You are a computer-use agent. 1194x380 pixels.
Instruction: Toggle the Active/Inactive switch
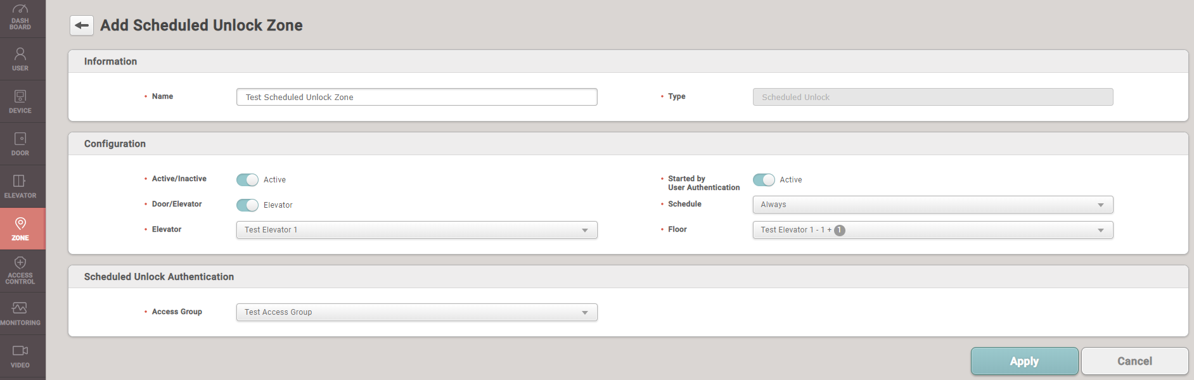click(x=247, y=180)
